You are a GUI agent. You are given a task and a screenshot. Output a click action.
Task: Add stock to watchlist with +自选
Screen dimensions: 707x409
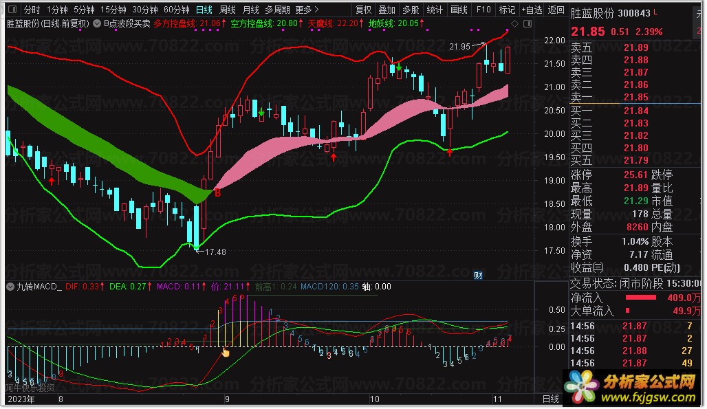[x=532, y=10]
